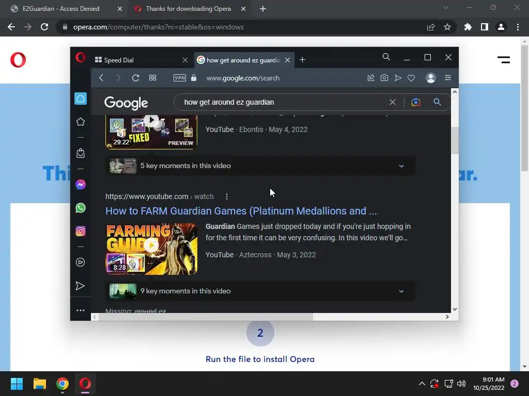This screenshot has height=396, width=529.
Task: Click Opera share page icon in address bar
Action: click(x=371, y=78)
